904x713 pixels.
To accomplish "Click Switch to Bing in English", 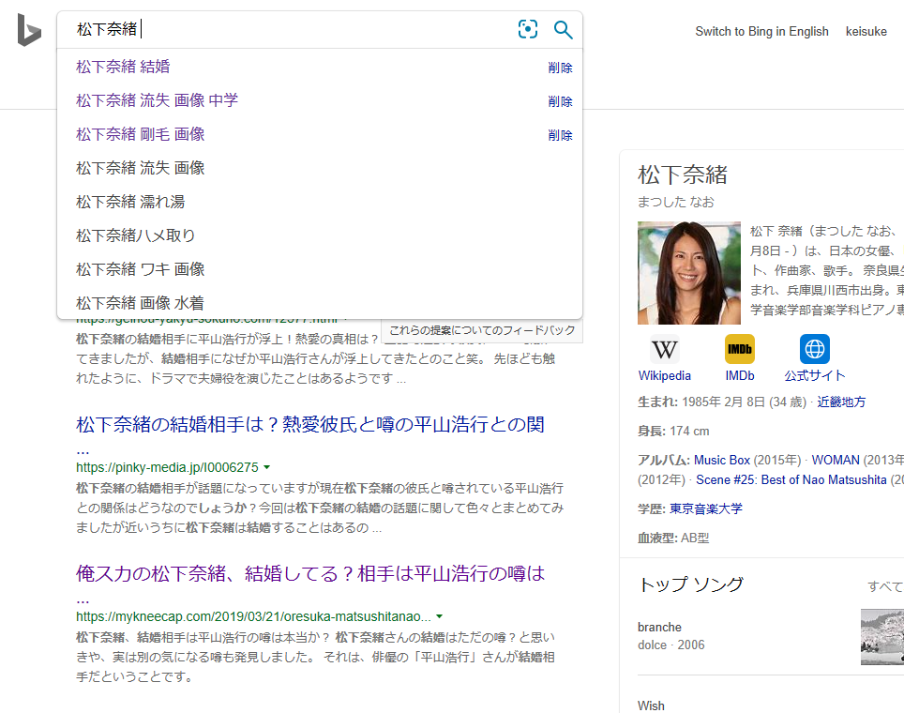I will click(x=761, y=32).
